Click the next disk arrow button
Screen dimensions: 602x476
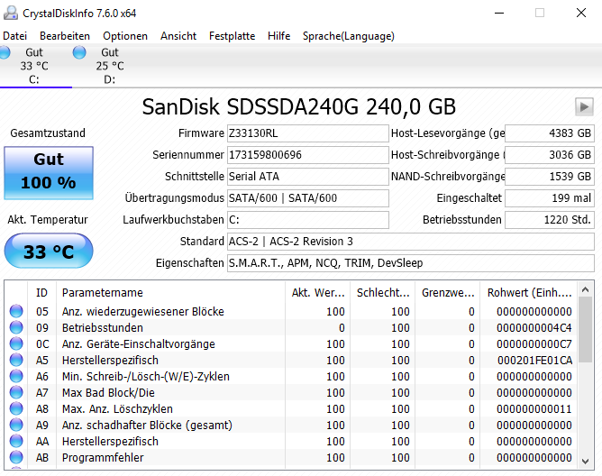pos(584,106)
